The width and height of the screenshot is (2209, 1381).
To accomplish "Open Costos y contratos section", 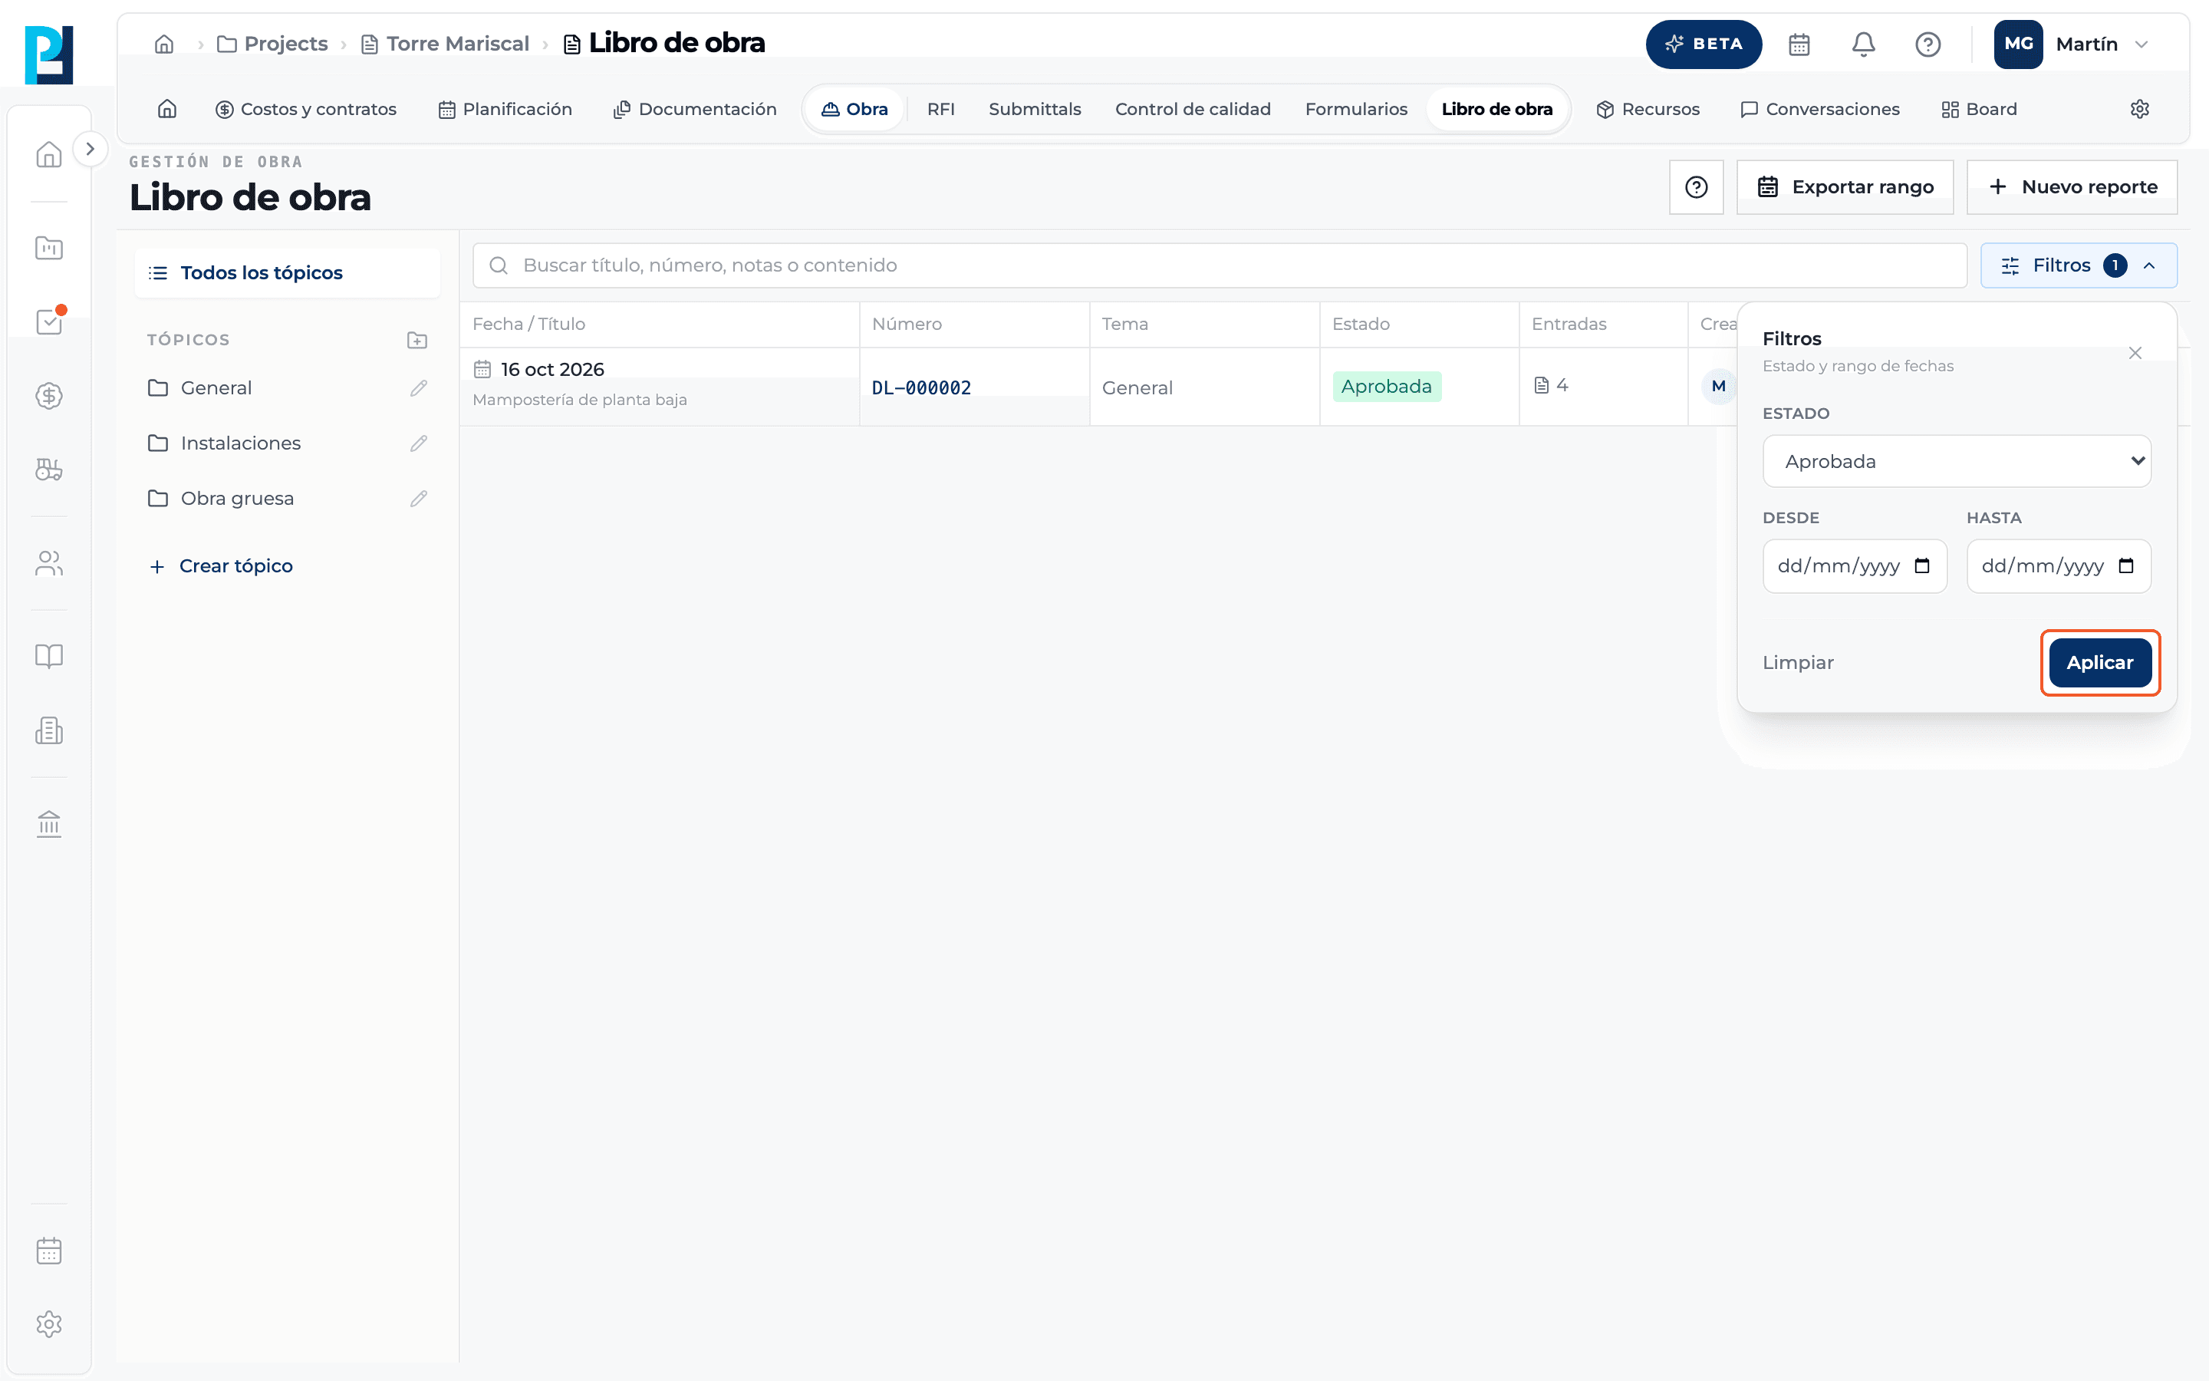I will click(306, 109).
